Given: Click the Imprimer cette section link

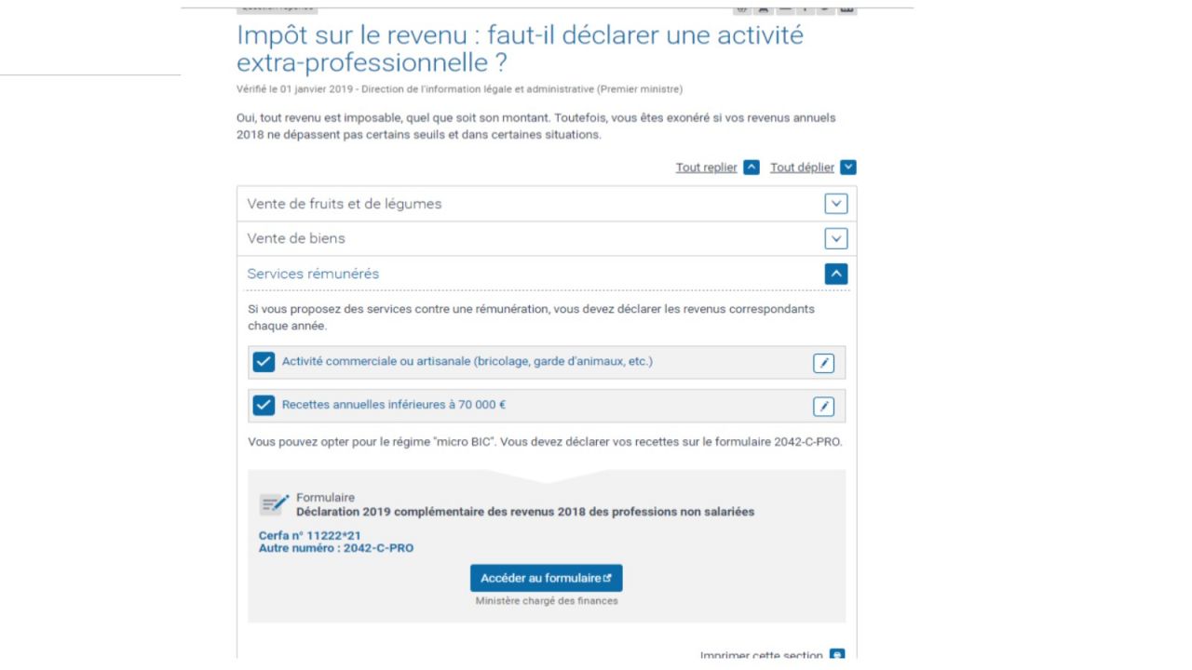Looking at the screenshot, I should click(761, 655).
